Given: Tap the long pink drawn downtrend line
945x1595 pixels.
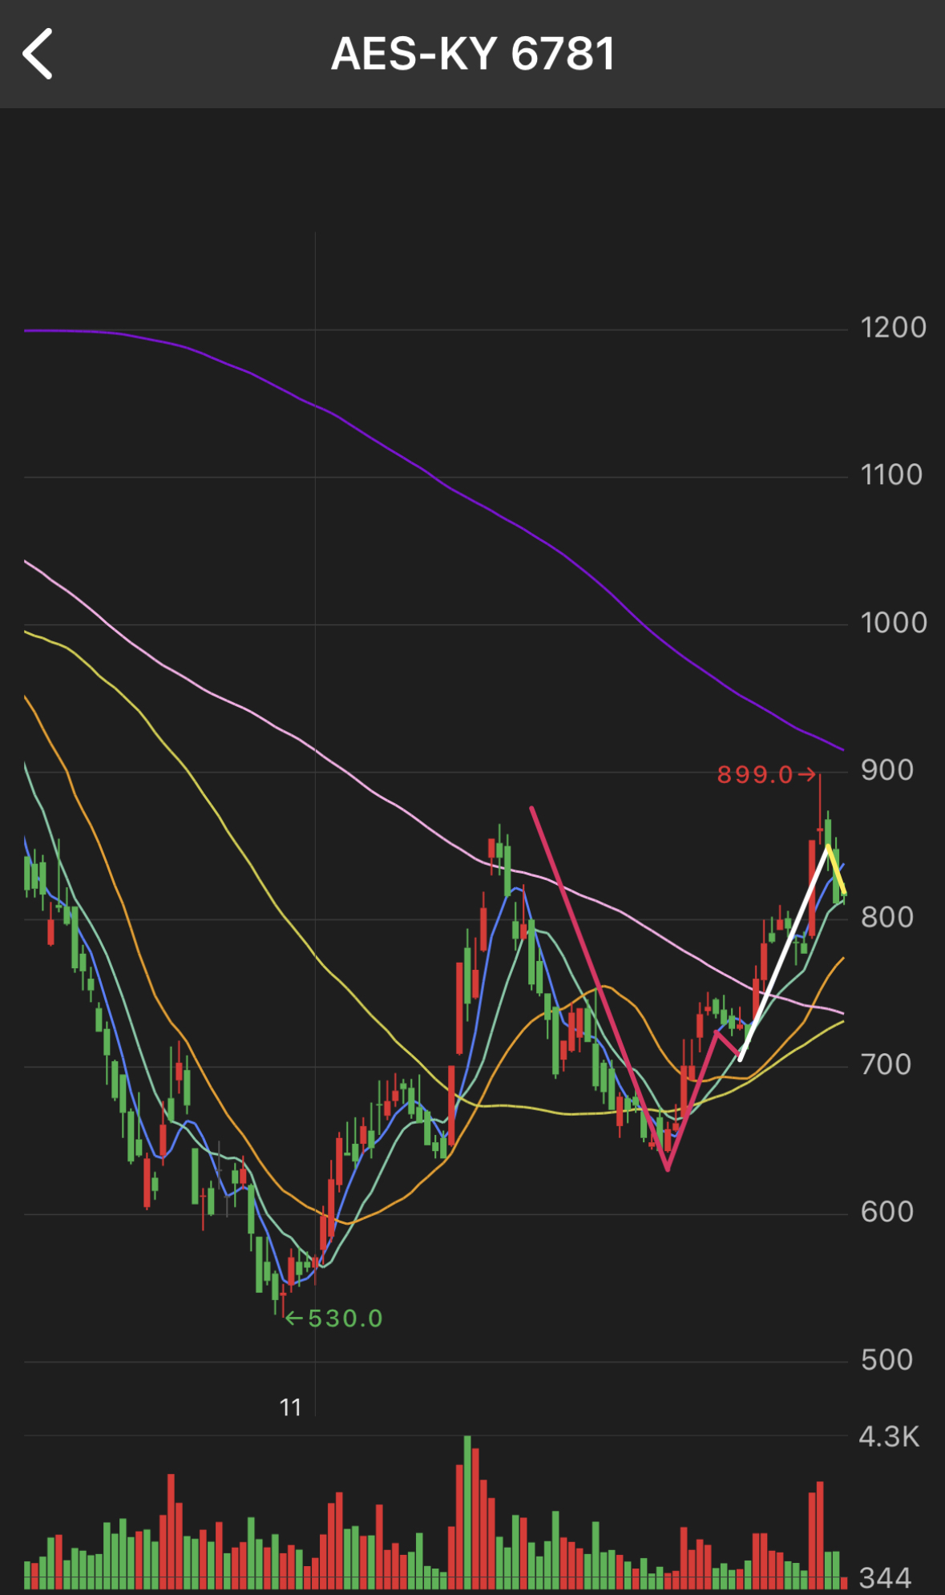Looking at the screenshot, I should pos(600,988).
